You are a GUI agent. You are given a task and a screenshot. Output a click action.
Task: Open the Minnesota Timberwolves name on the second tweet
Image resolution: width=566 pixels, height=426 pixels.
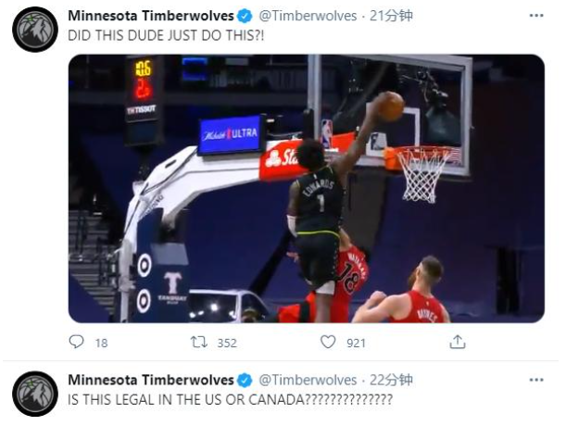pos(151,380)
